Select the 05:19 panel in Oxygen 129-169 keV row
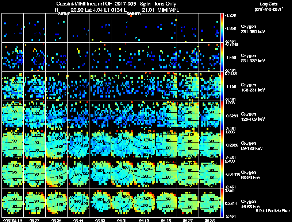The width and height of the screenshot is (292, 222). [x=13, y=116]
